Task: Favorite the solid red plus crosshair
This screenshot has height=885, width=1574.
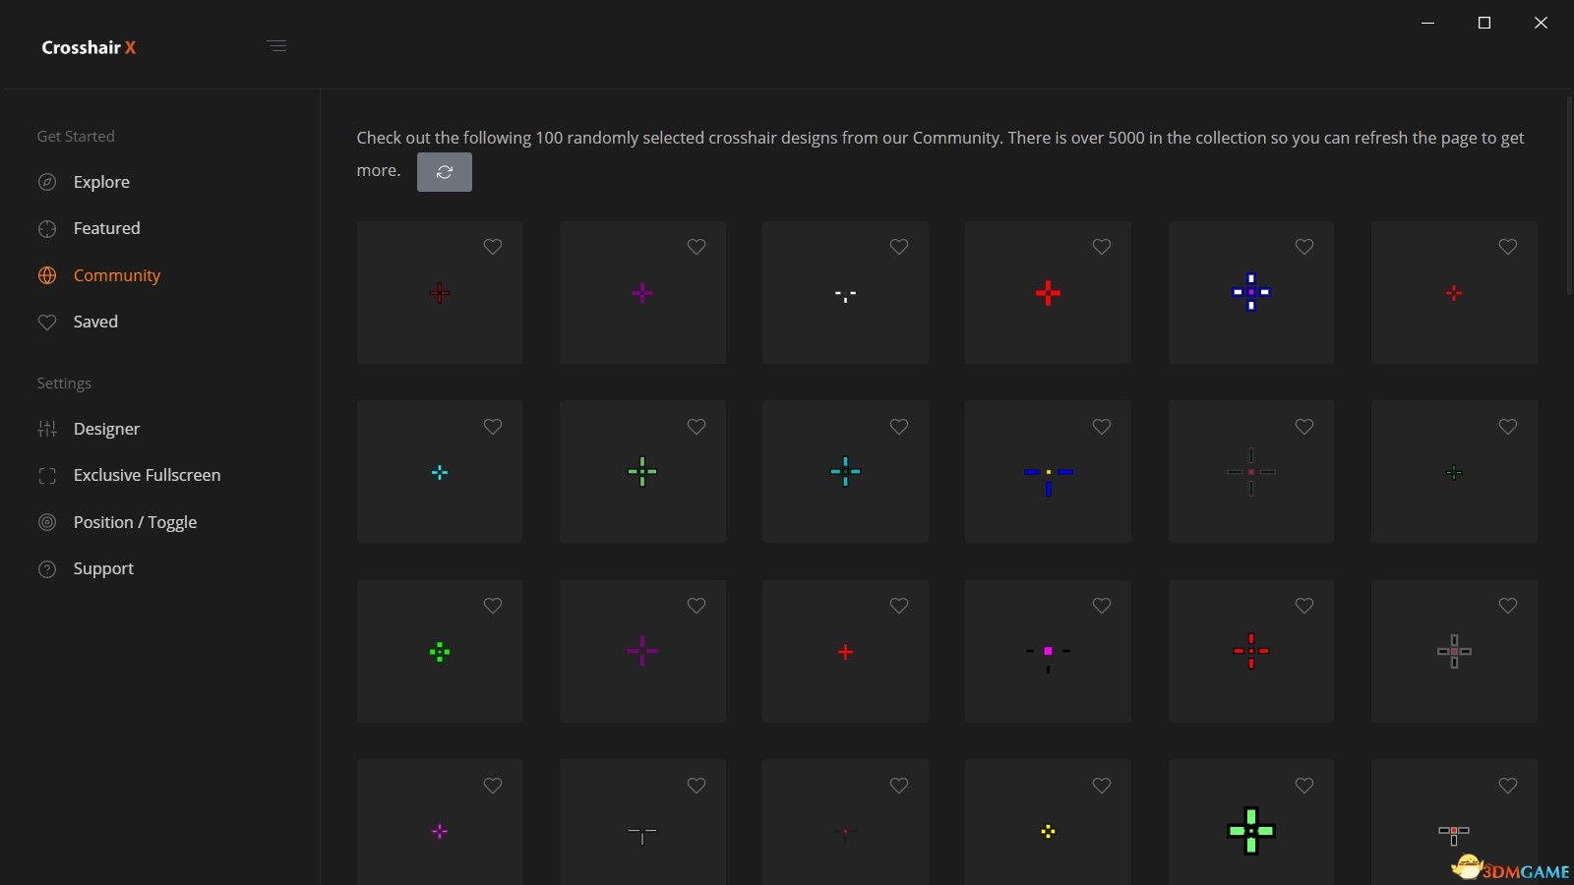Action: [x=1101, y=247]
